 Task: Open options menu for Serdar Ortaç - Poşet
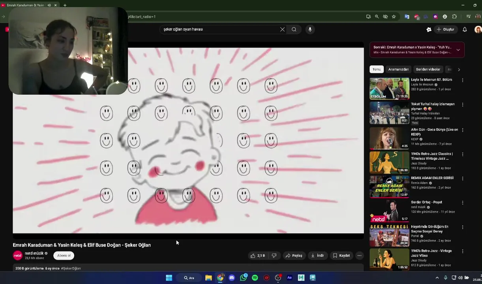(463, 203)
